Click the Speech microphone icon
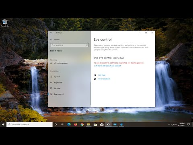Viewport: 193px width, 145px height. pyautogui.click(x=51, y=77)
